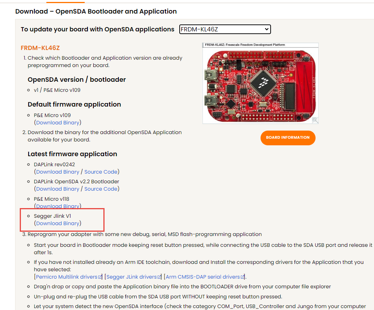
Task: Click external-link icon beside Segger JLink drivers
Action: click(x=160, y=277)
